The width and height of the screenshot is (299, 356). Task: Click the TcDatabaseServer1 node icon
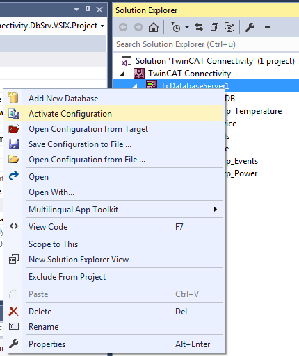click(x=152, y=85)
